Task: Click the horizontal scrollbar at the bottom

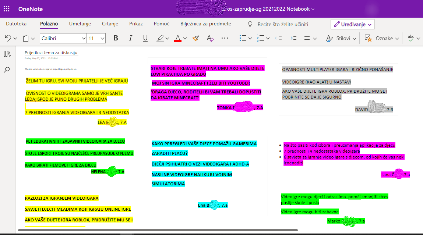Action: [x=158, y=230]
